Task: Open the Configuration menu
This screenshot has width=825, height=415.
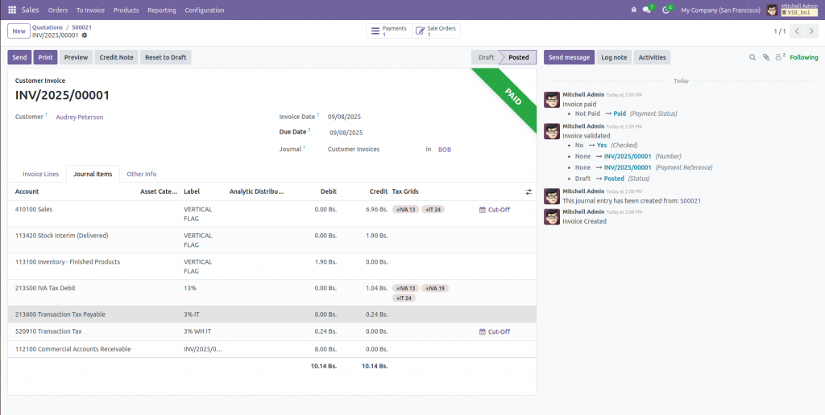Action: tap(205, 10)
